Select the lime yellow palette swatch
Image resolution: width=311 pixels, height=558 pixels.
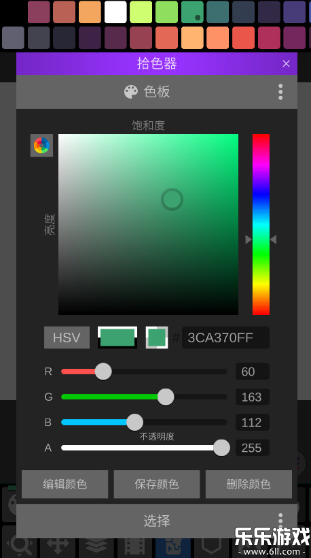141,12
